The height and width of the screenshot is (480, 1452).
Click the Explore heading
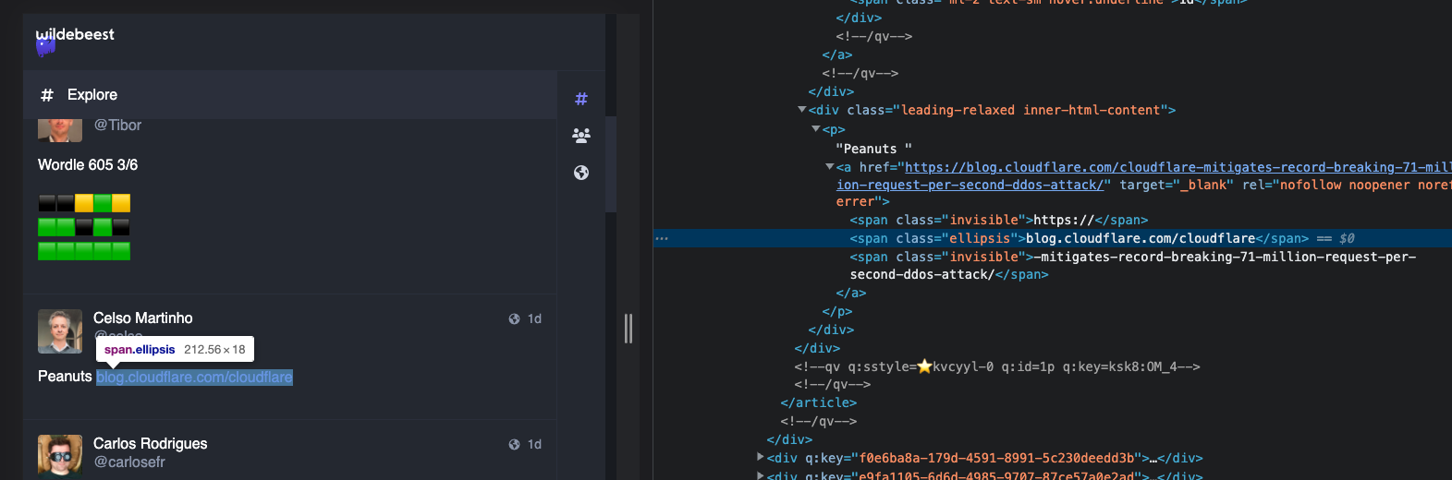92,95
